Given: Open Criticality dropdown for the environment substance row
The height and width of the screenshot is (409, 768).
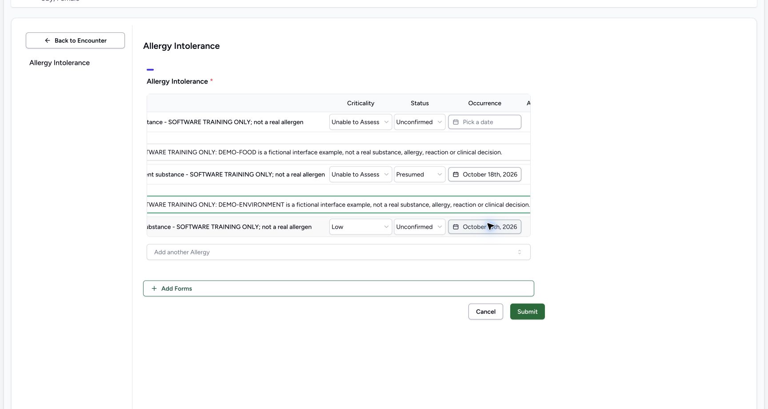Looking at the screenshot, I should (x=360, y=175).
